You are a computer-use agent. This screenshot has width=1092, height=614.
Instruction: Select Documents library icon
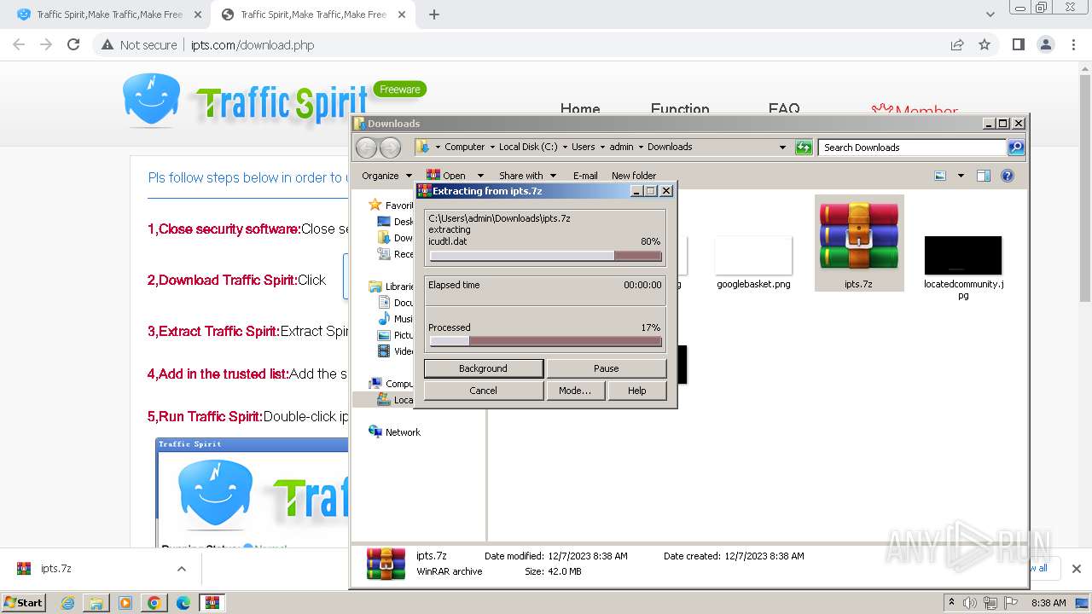pos(385,303)
